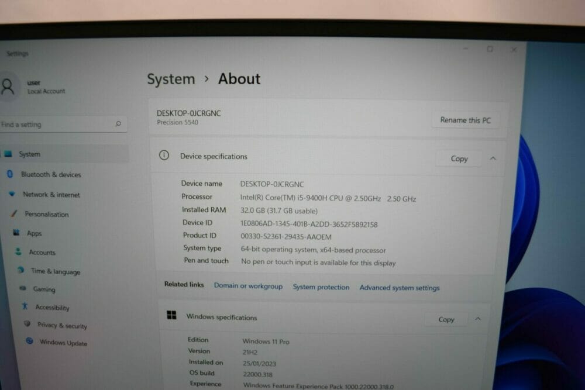Viewport: 585px width, 390px height.
Task: Open the System settings category
Action: pyautogui.click(x=64, y=154)
